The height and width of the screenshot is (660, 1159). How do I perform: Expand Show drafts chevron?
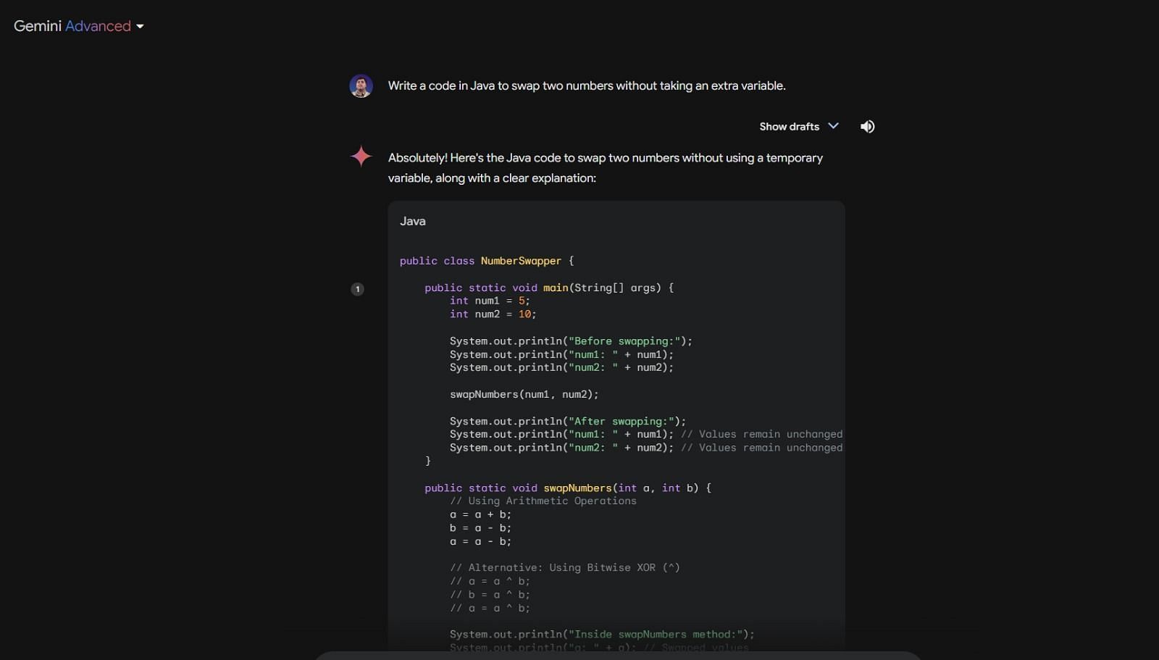click(x=833, y=126)
